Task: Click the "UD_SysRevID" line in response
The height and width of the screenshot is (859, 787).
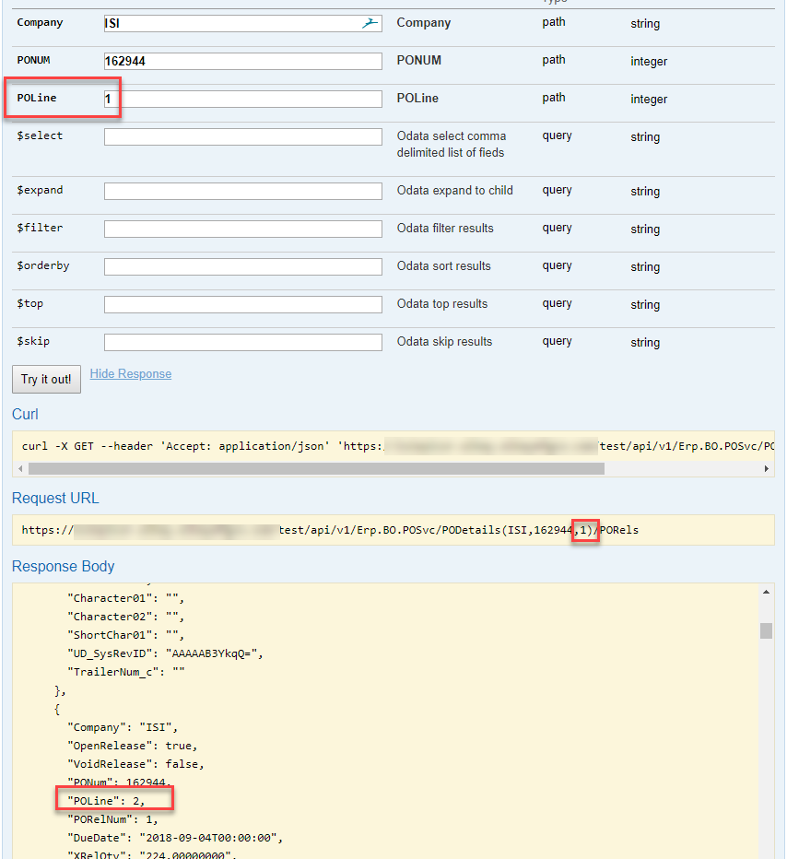Action: pos(165,653)
